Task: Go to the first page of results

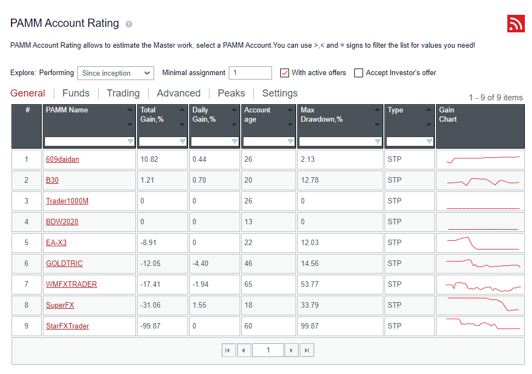Action: point(229,350)
